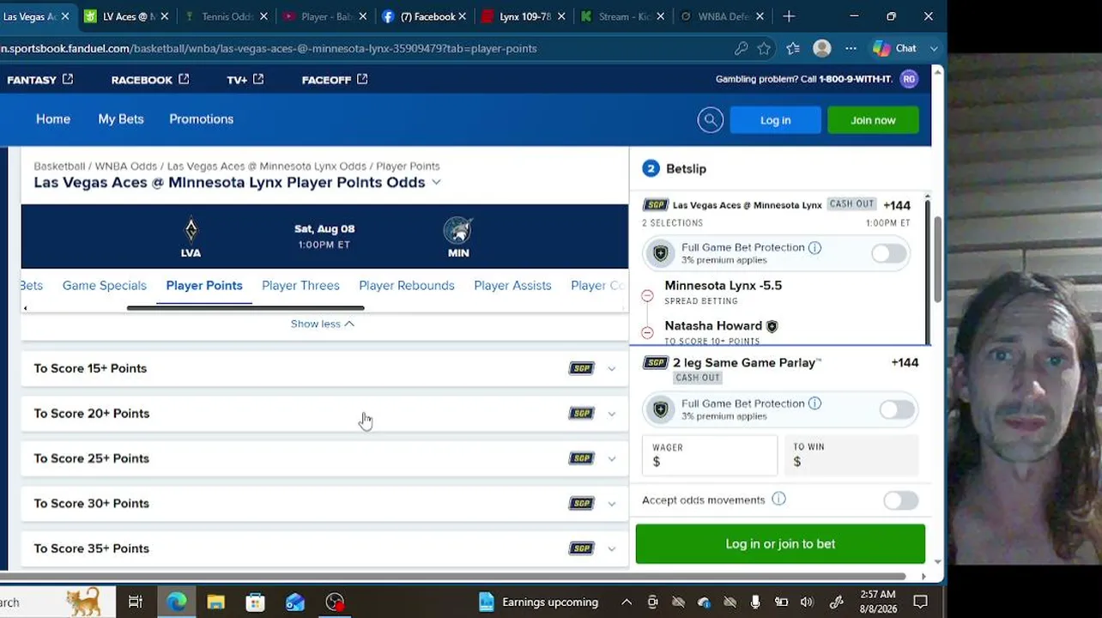This screenshot has height=618, width=1102.
Task: Click the SGP badge on 20+ Points row
Action: pos(581,413)
